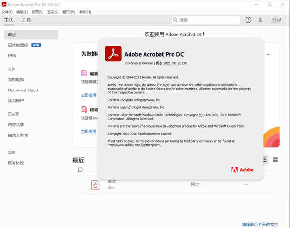Click the 登录 sign-in button

pyautogui.click(x=276, y=20)
